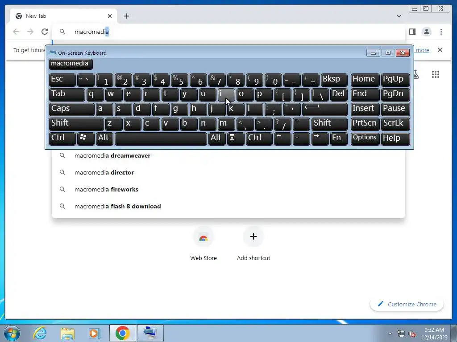Viewport: 457px width, 342px height.
Task: Hit the Esc key on On-Screen Keyboard
Action: point(62,80)
